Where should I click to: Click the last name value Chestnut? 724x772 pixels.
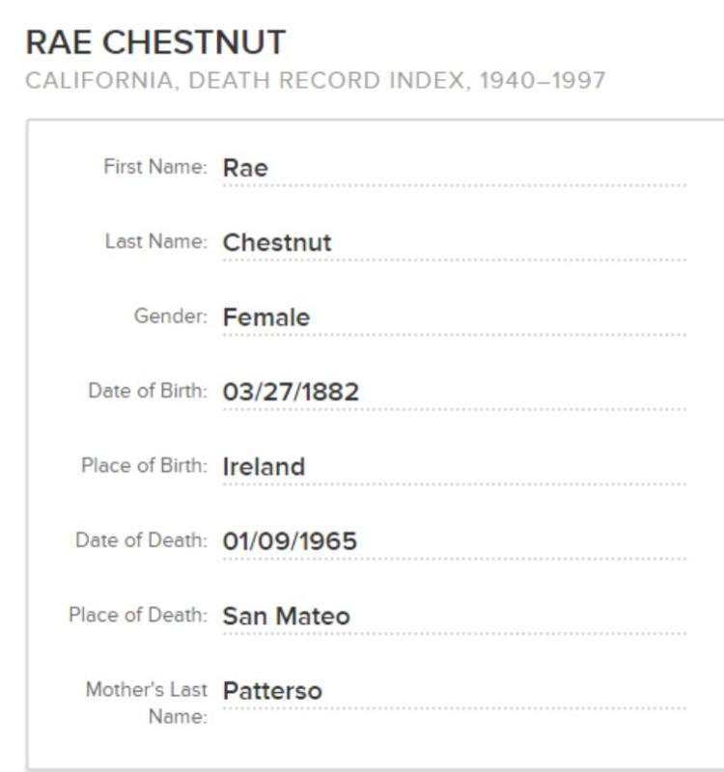pos(277,242)
